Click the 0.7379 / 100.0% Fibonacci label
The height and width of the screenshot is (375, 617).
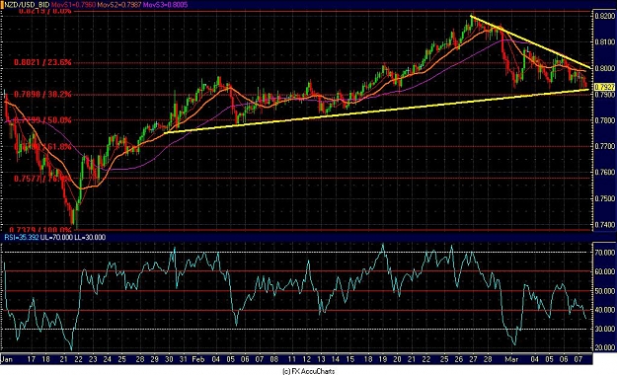coord(40,229)
